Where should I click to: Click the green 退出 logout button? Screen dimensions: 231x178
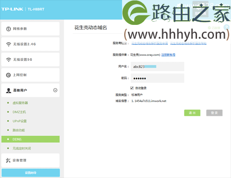tap(192, 113)
